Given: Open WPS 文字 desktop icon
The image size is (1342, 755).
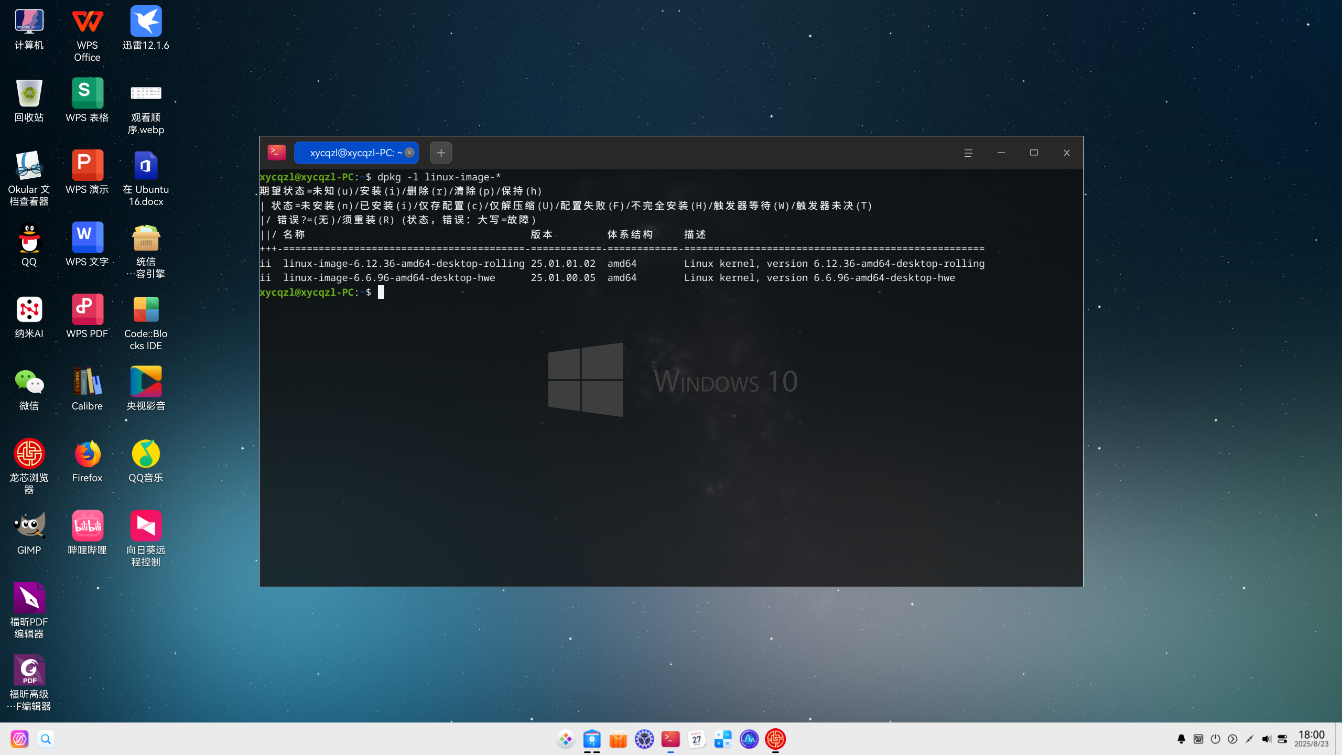Looking at the screenshot, I should (87, 245).
